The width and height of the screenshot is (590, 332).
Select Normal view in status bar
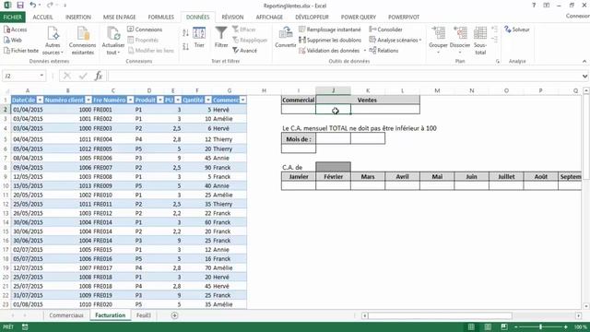pos(471,326)
